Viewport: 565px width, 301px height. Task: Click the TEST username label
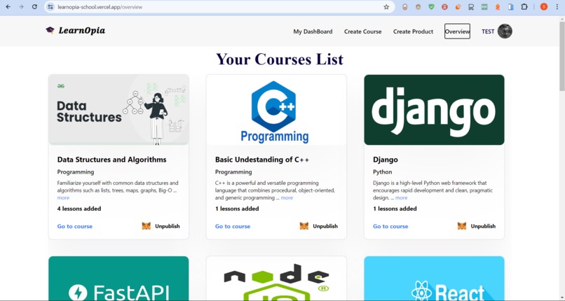tap(488, 31)
